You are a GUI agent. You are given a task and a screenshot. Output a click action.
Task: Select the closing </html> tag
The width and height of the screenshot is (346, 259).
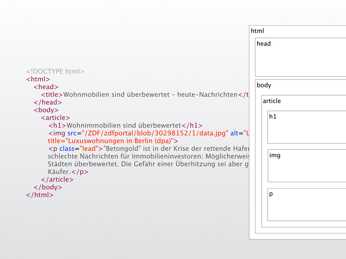click(40, 195)
